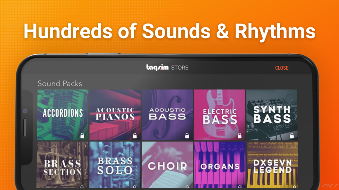The height and width of the screenshot is (190, 339).
Task: Open the DXSEVN Legend sound pack
Action: click(272, 165)
